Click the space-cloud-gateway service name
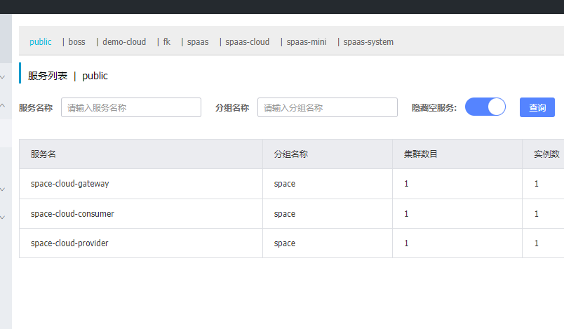Screen dimensions: 564x329 (x=70, y=184)
